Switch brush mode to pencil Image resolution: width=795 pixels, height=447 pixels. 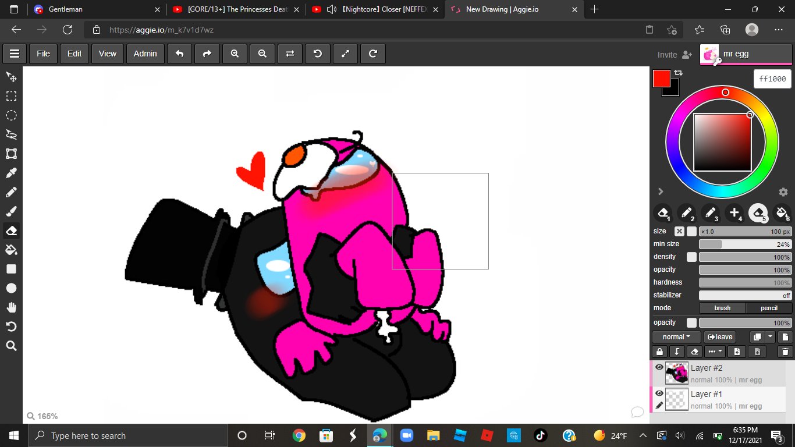pos(768,308)
